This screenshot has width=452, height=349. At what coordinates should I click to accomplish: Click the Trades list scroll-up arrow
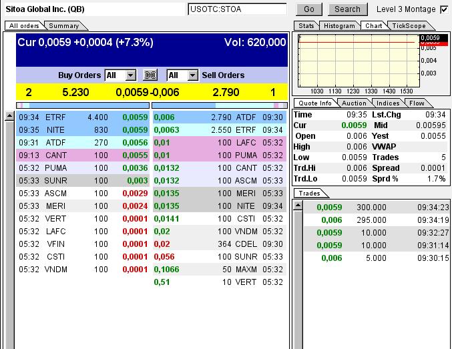point(298,206)
